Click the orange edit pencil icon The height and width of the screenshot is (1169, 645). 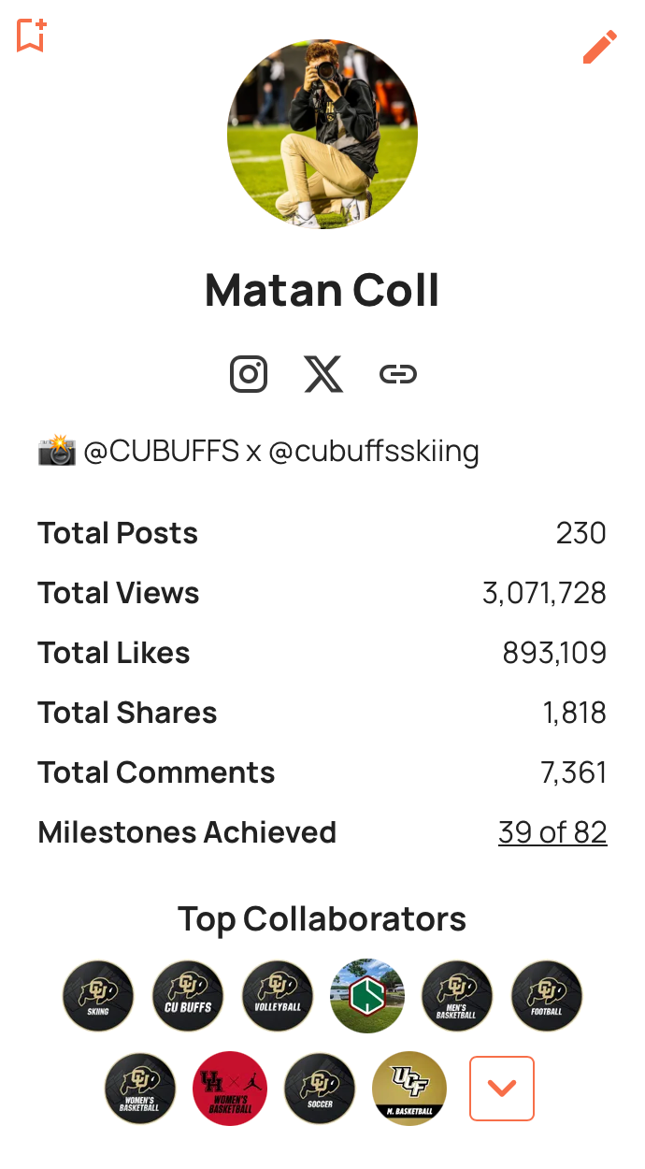coord(599,47)
